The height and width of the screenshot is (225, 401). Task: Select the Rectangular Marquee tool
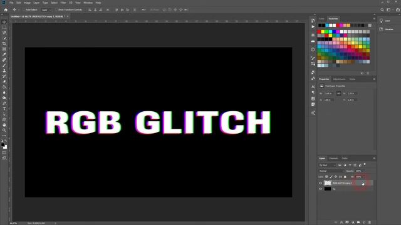(4, 27)
